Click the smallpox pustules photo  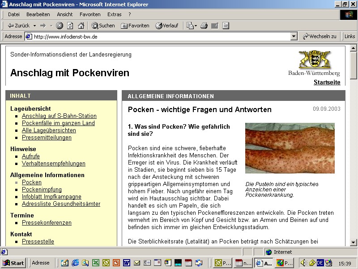tap(290, 148)
